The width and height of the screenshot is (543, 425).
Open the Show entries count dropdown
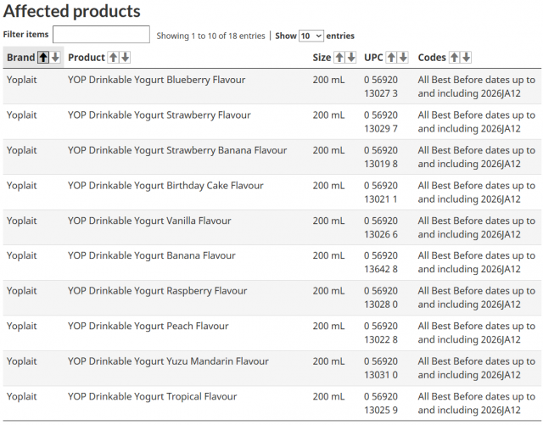pyautogui.click(x=311, y=36)
